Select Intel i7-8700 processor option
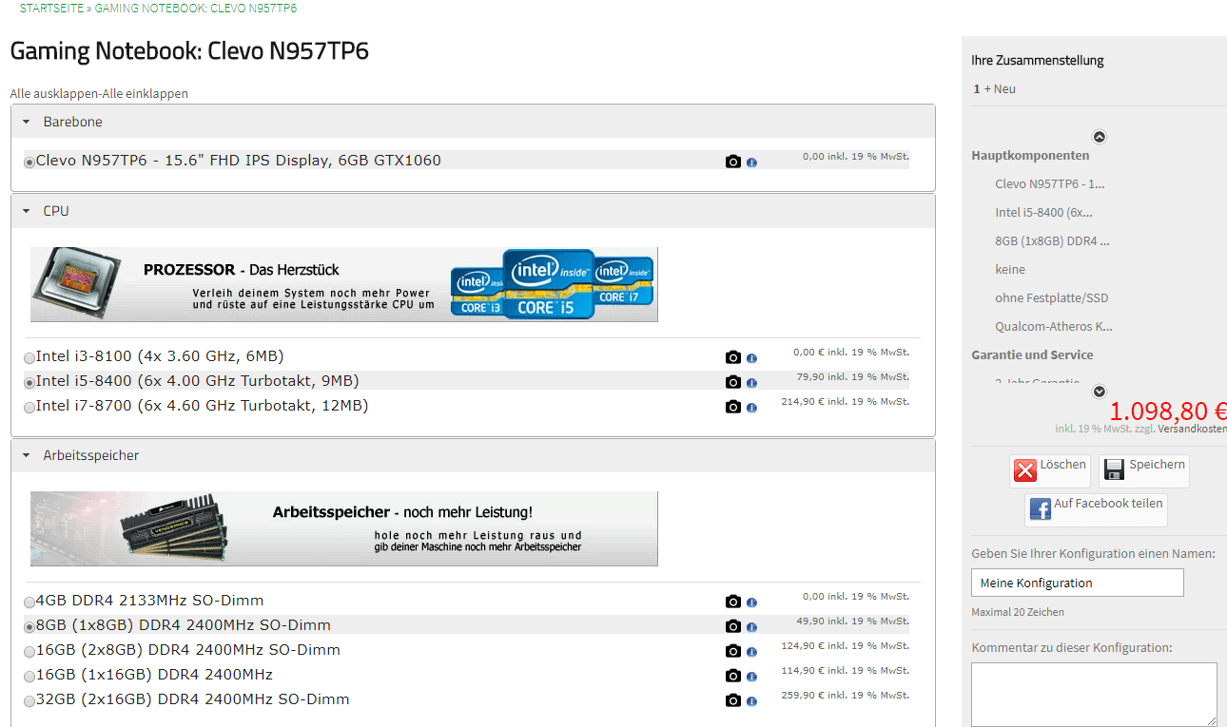The image size is (1227, 727). pyautogui.click(x=29, y=408)
